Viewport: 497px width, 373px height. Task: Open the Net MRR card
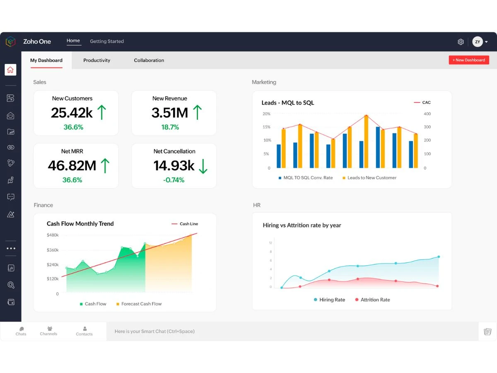coord(76,166)
